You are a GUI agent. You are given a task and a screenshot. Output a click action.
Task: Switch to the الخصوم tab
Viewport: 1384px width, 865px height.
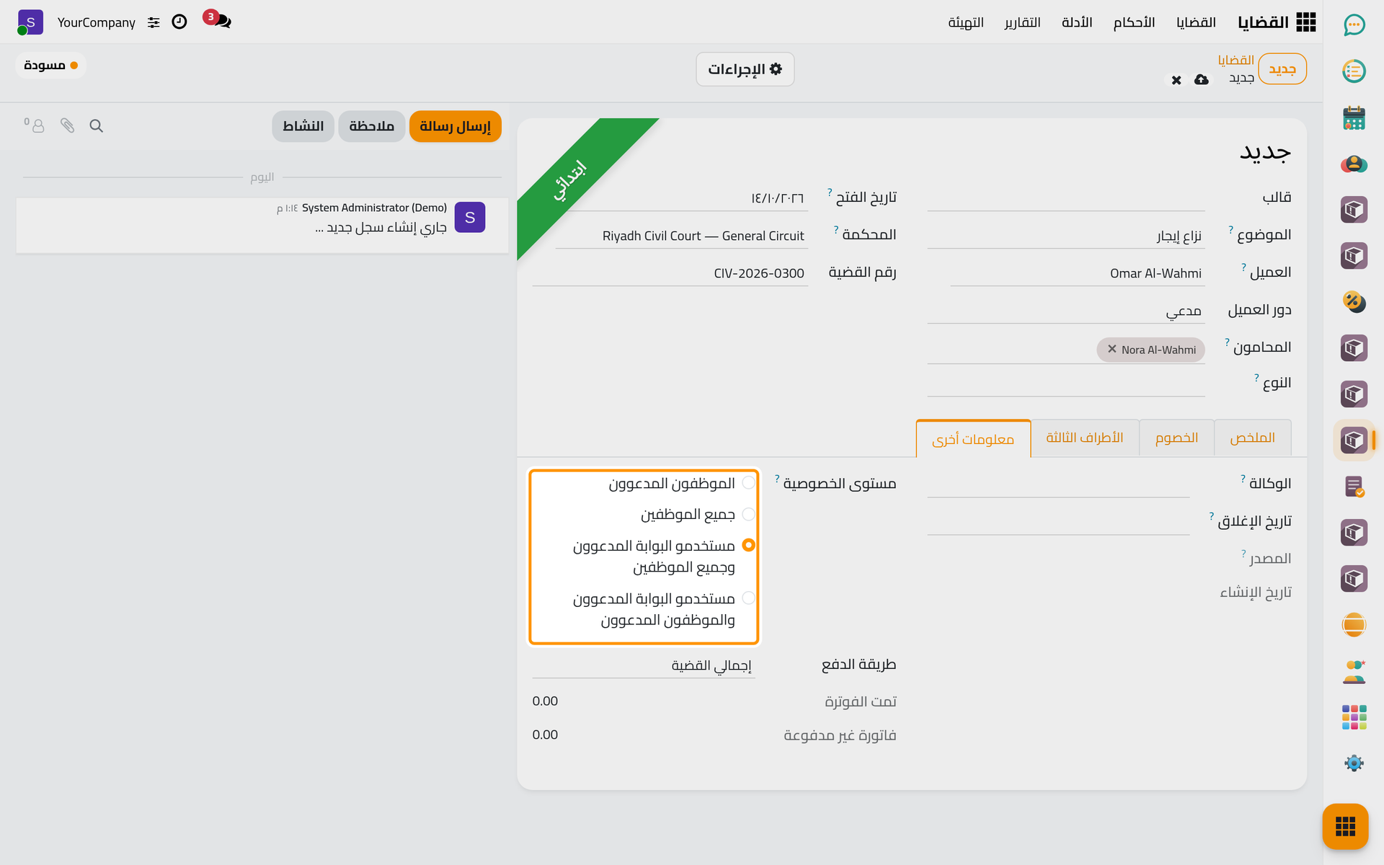1176,438
